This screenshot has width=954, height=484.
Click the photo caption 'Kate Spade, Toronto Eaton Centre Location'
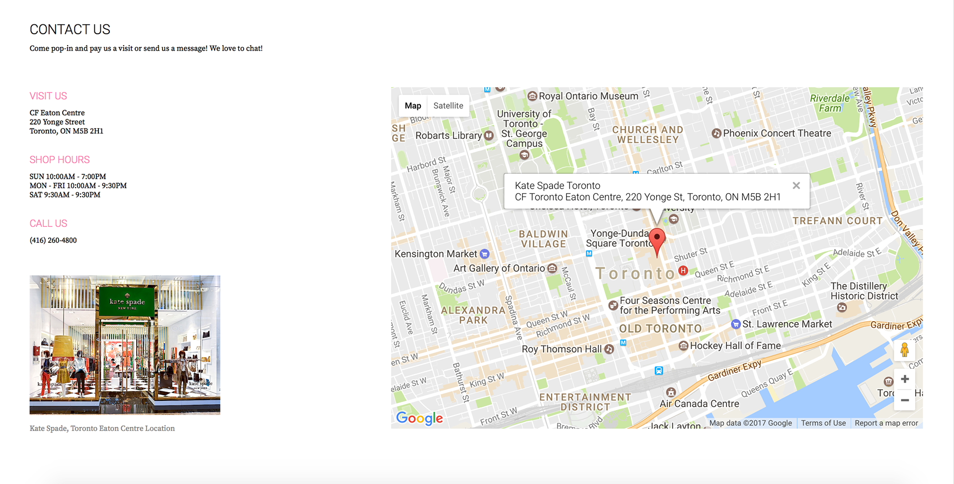102,428
